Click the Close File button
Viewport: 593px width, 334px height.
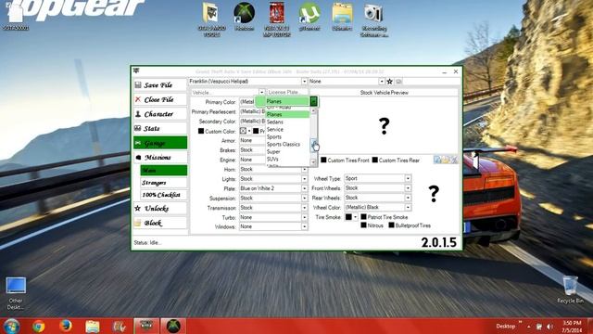click(160, 99)
